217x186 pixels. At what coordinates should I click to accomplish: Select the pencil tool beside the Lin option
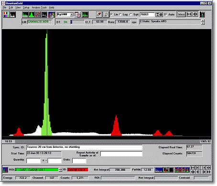(x=106, y=15)
